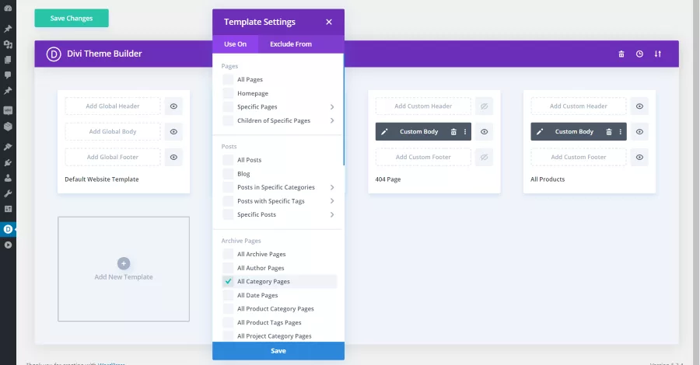700x365 pixels.
Task: Edit 404 Page Custom Body pencil icon
Action: [384, 131]
